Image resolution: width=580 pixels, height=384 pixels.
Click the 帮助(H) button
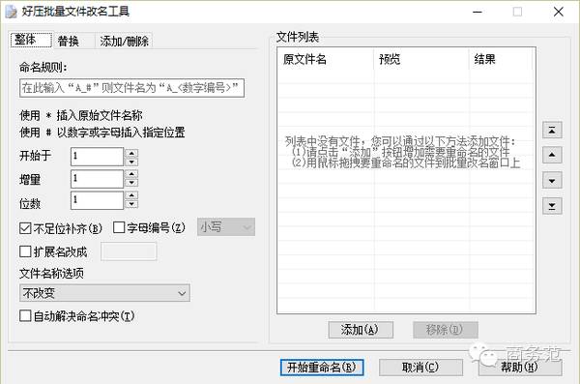coord(520,368)
